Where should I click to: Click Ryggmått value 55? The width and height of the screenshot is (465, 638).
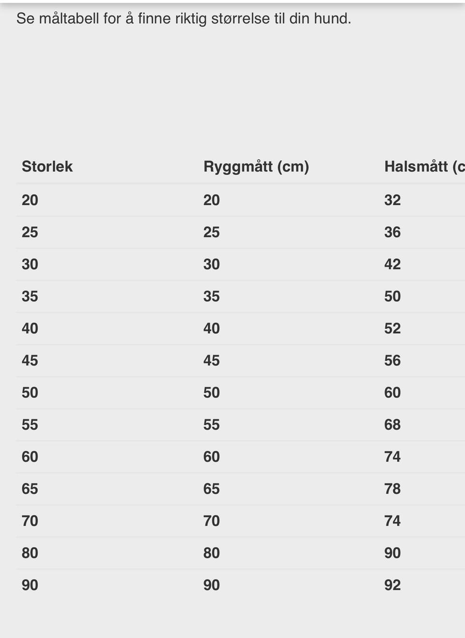click(x=212, y=425)
